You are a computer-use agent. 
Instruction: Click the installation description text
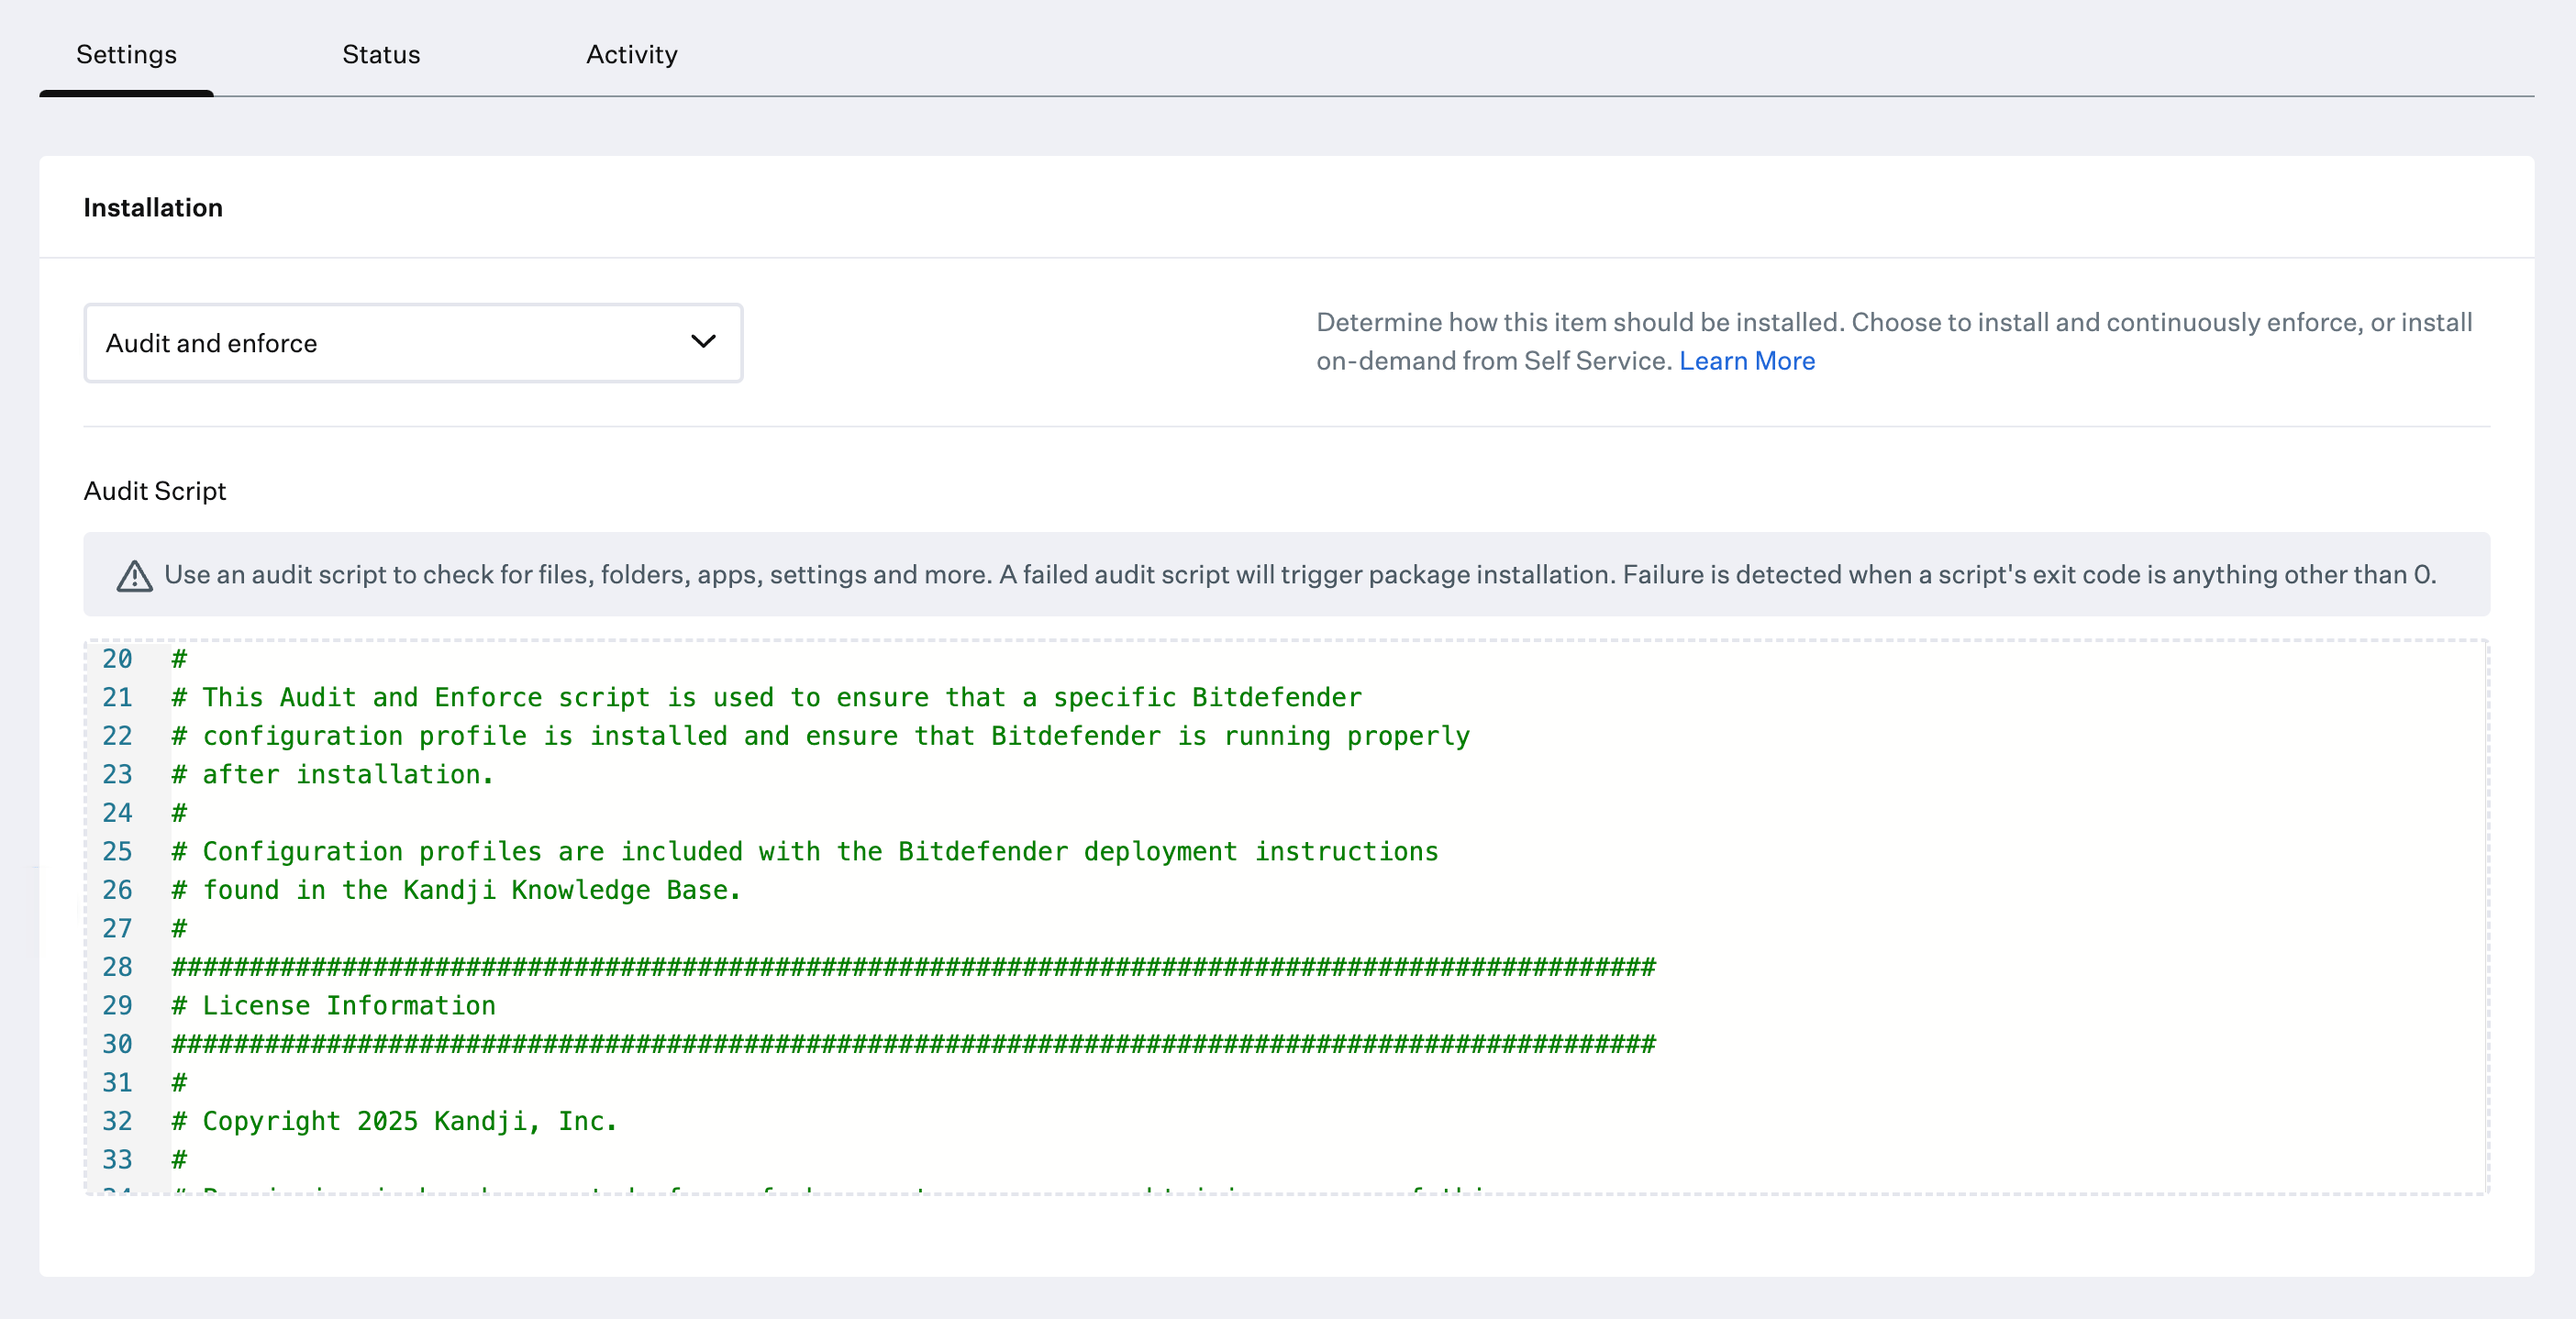point(1894,341)
